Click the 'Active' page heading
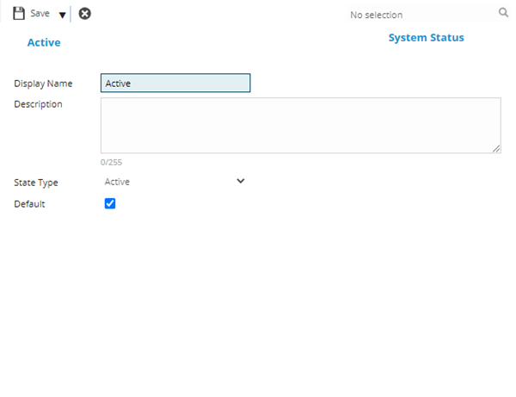 coord(44,42)
